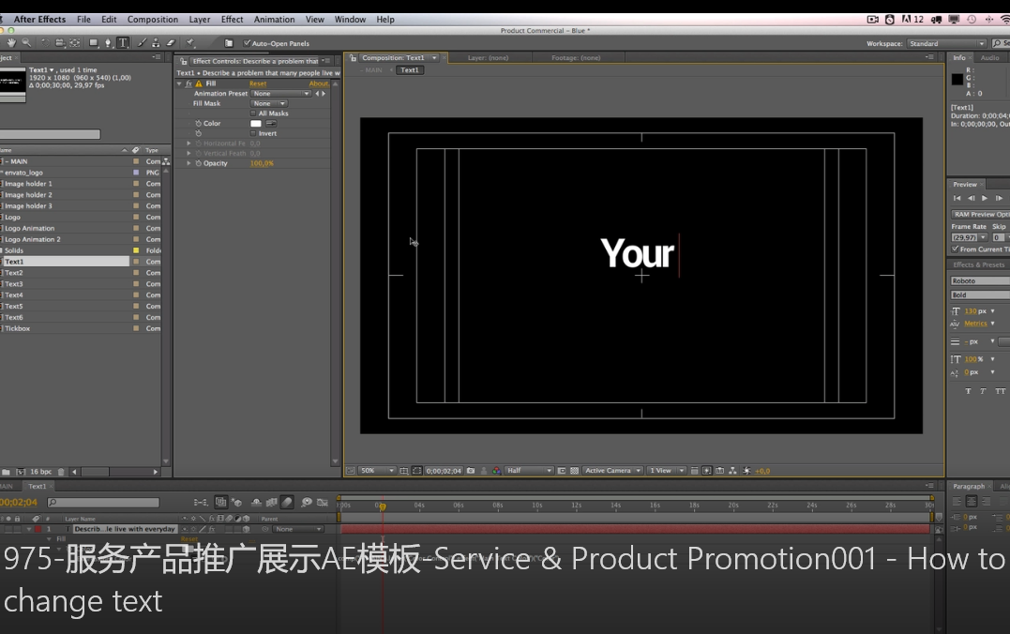
Task: Click the Color stopwatch in Effect Controls
Action: 199,123
